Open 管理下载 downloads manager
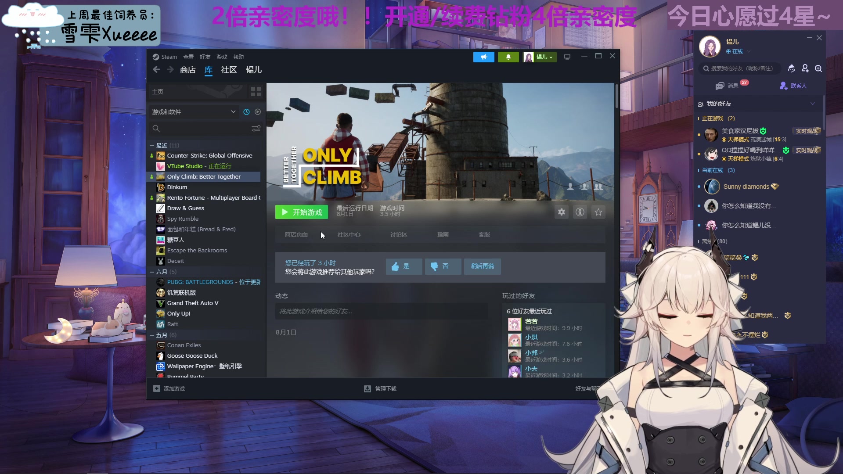This screenshot has height=474, width=843. click(380, 388)
